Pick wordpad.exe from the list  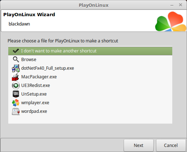click(x=90, y=111)
